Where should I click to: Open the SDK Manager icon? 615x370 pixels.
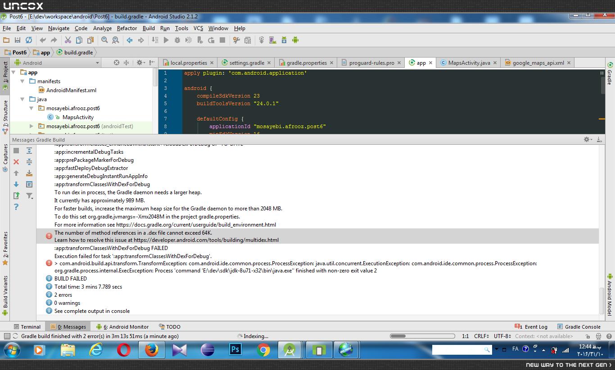point(284,40)
